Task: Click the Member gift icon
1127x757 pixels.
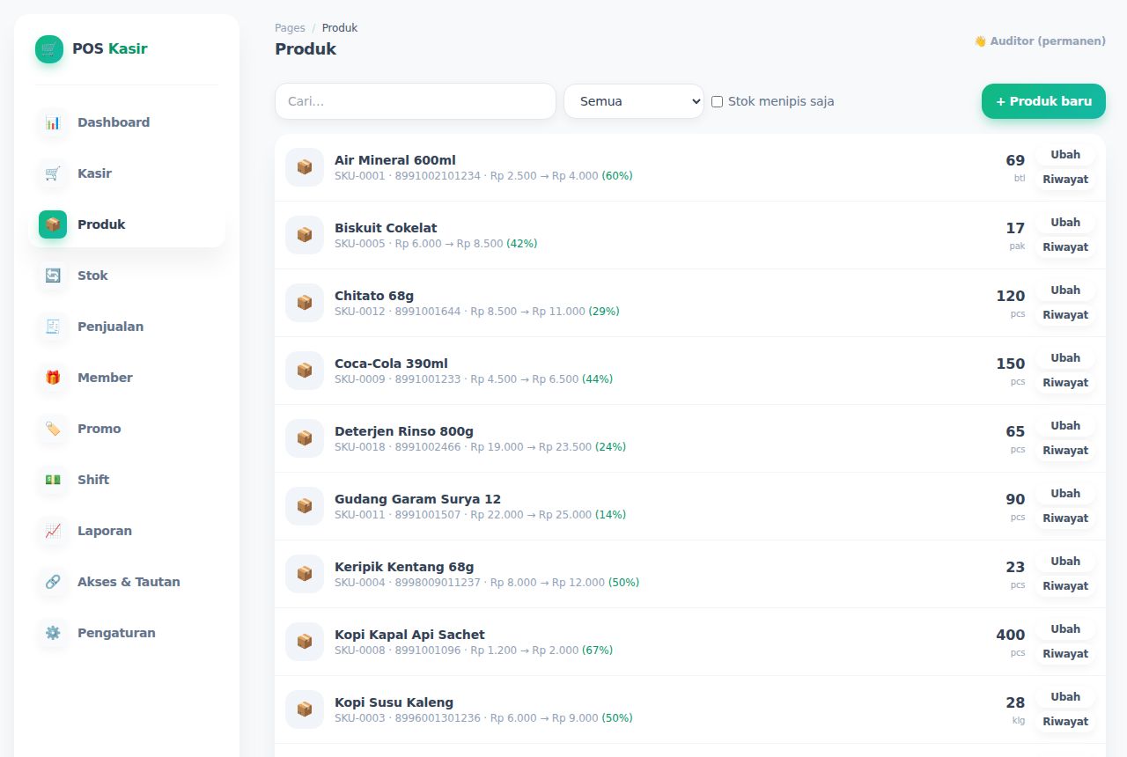Action: tap(53, 378)
